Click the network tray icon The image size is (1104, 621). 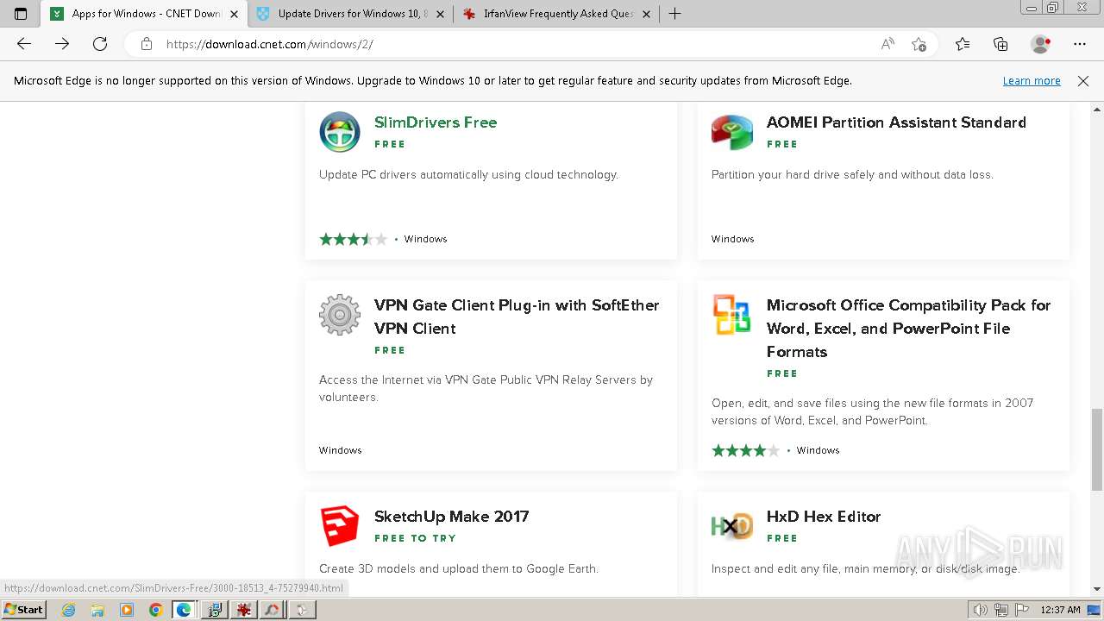click(x=1000, y=610)
